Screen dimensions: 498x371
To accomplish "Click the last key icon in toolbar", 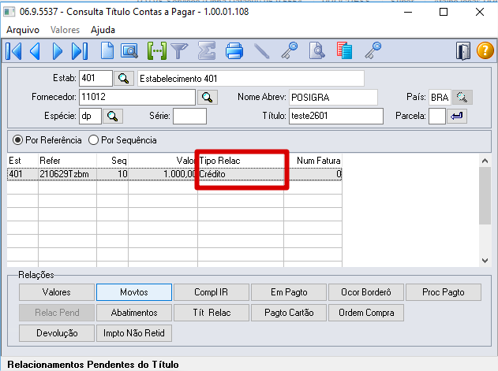I will click(373, 50).
